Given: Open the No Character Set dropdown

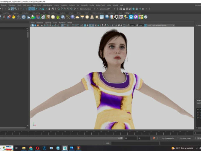Looking at the screenshot, I should pyautogui.click(x=169, y=138).
